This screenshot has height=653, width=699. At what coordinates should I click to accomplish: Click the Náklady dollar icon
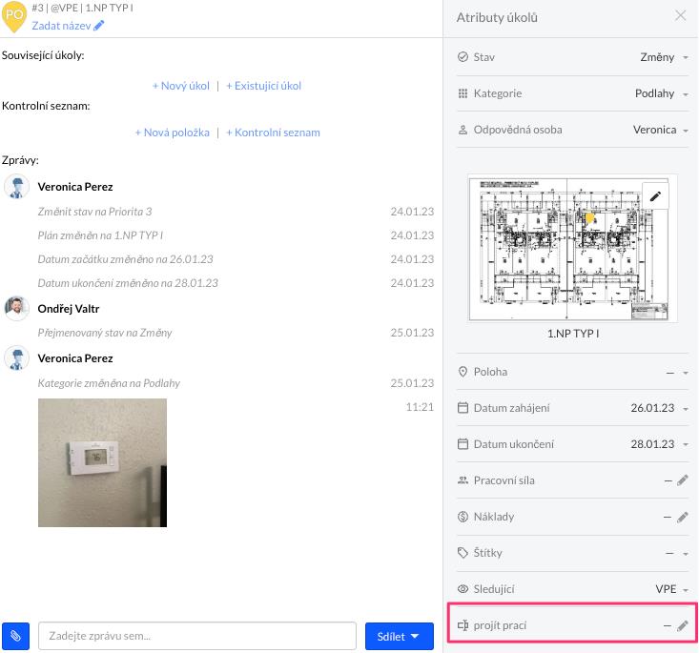tap(463, 517)
